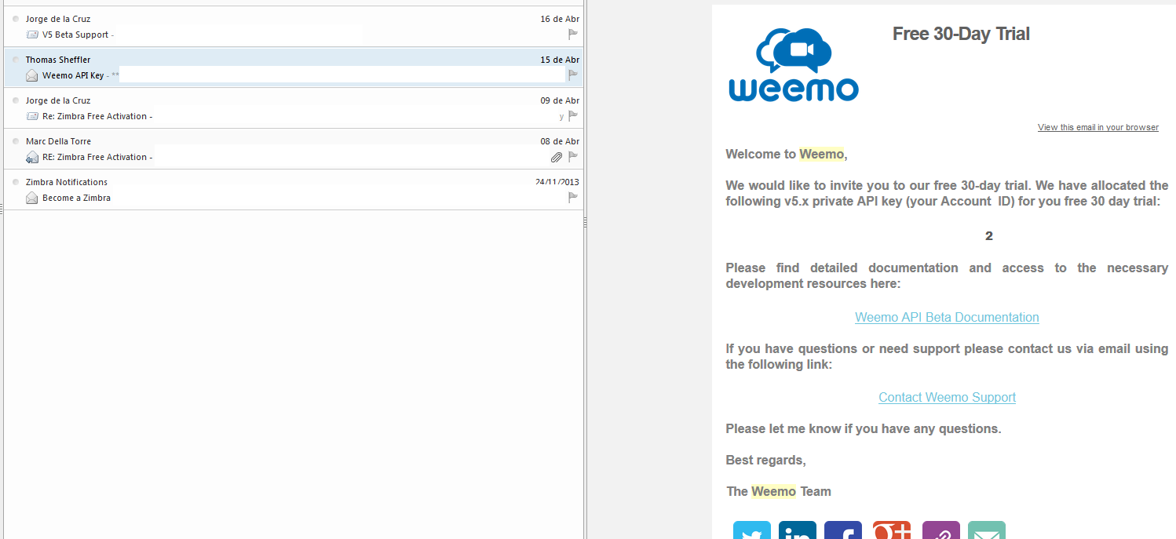Click sender Marc Della Torre
Image resolution: width=1176 pixels, height=539 pixels.
point(58,141)
